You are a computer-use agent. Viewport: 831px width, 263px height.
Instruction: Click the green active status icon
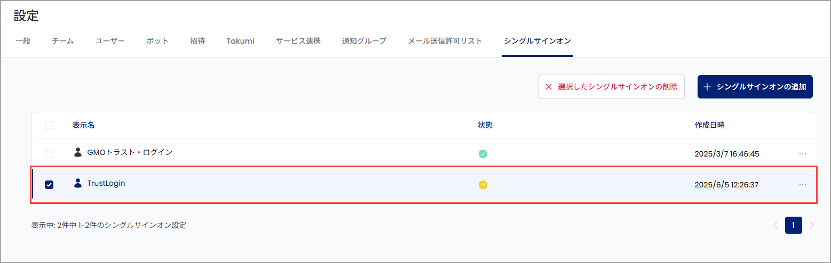[482, 154]
